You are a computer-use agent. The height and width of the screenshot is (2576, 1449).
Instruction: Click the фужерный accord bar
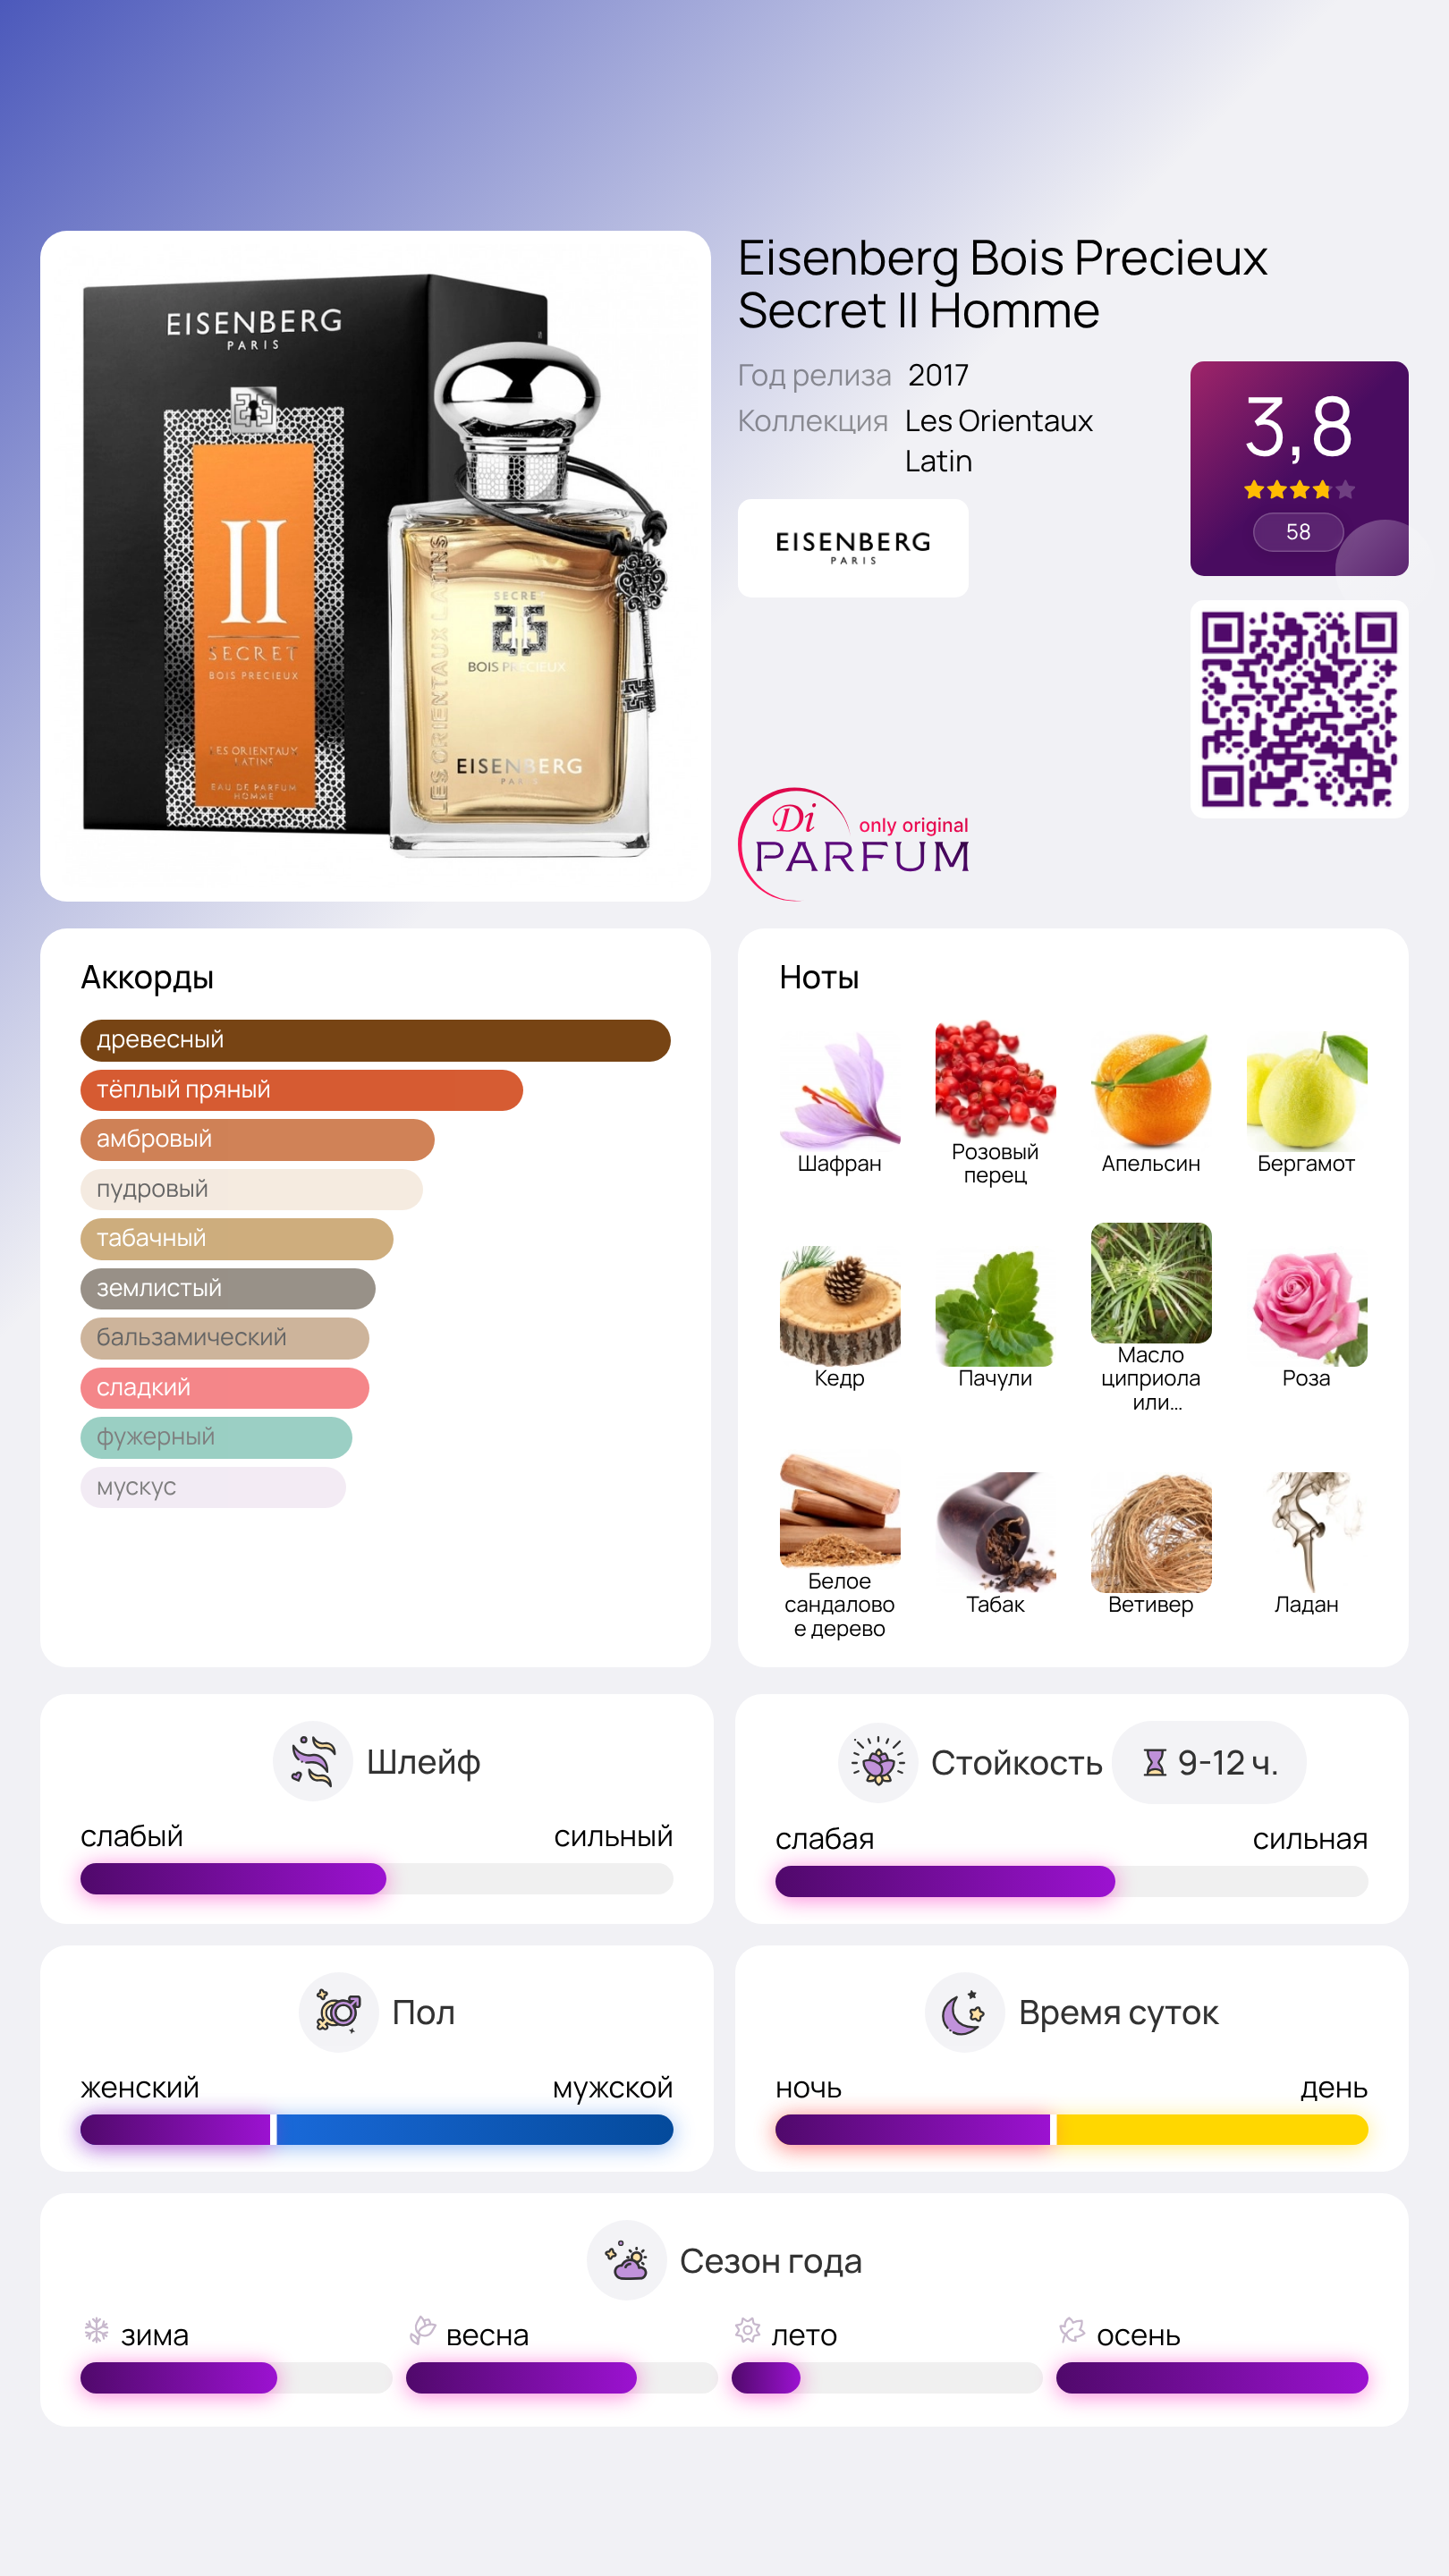point(216,1437)
